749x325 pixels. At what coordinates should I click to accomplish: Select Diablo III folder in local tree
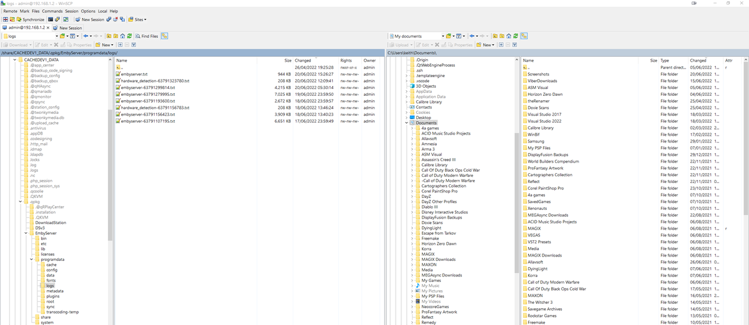pos(431,207)
